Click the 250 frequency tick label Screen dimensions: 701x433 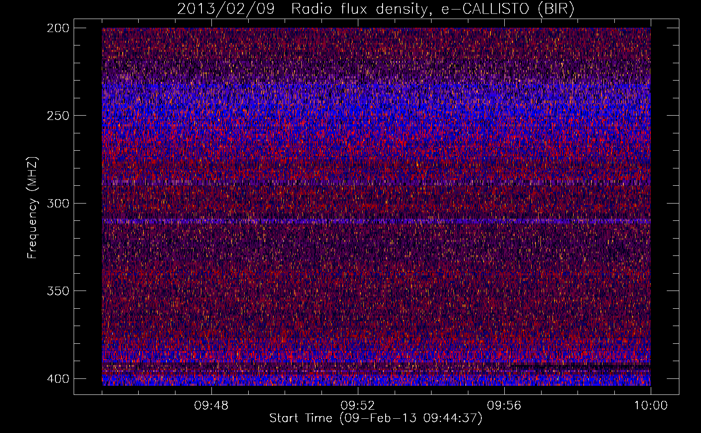58,116
